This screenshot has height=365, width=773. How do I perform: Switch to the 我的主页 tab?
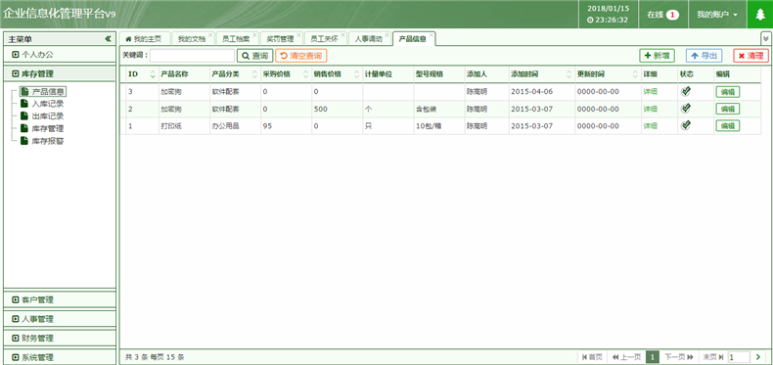[144, 38]
